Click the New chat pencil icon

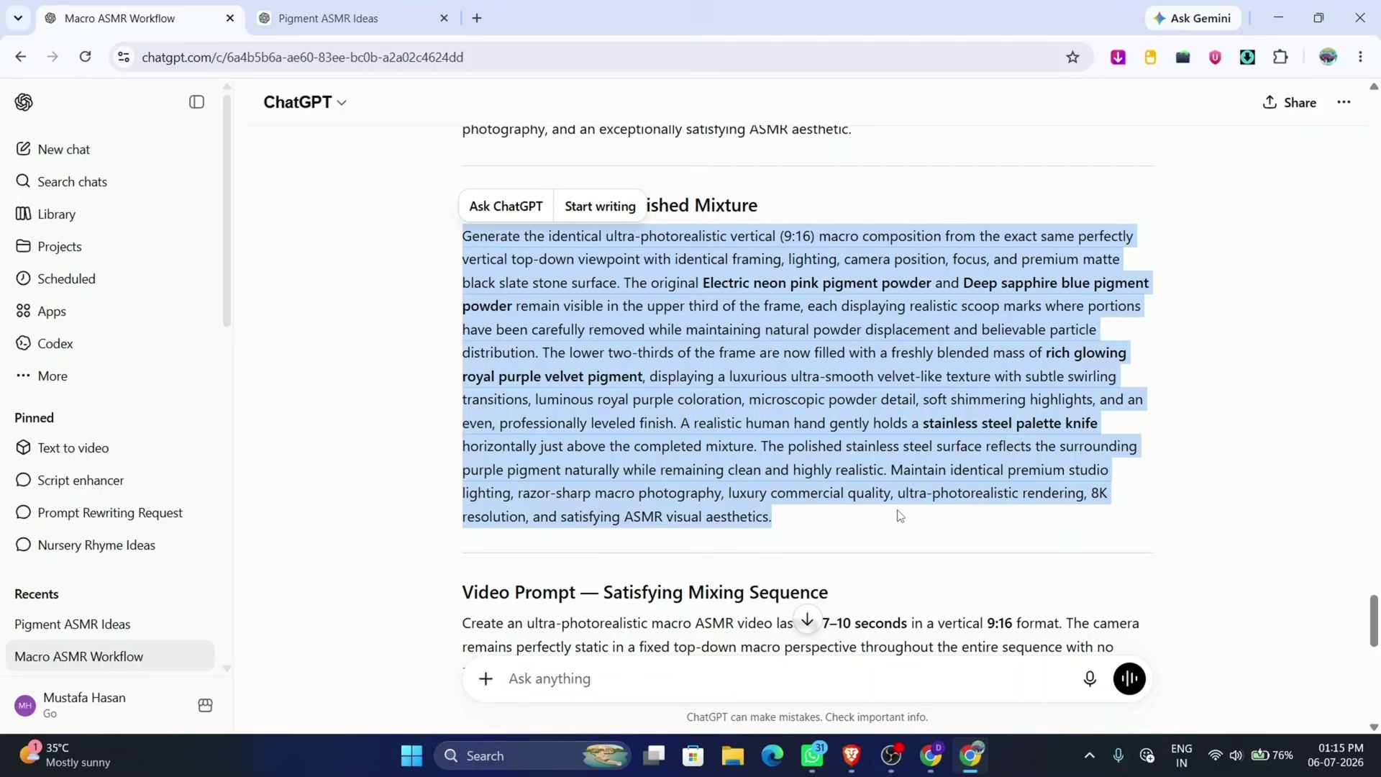click(x=23, y=149)
